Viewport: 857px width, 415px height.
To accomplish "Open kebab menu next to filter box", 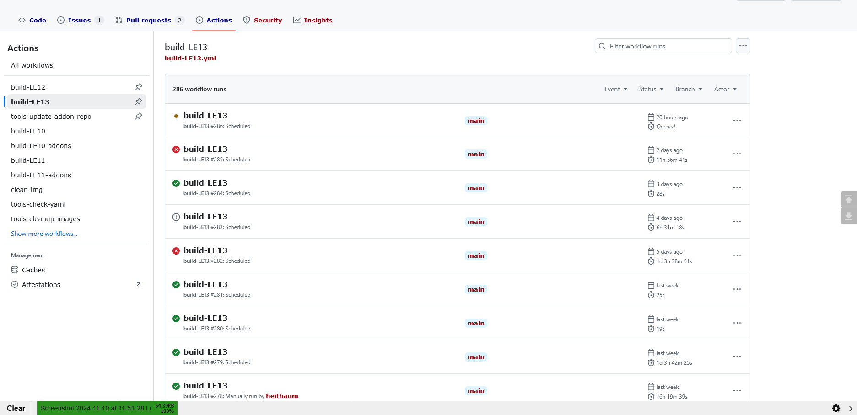I will (x=743, y=46).
